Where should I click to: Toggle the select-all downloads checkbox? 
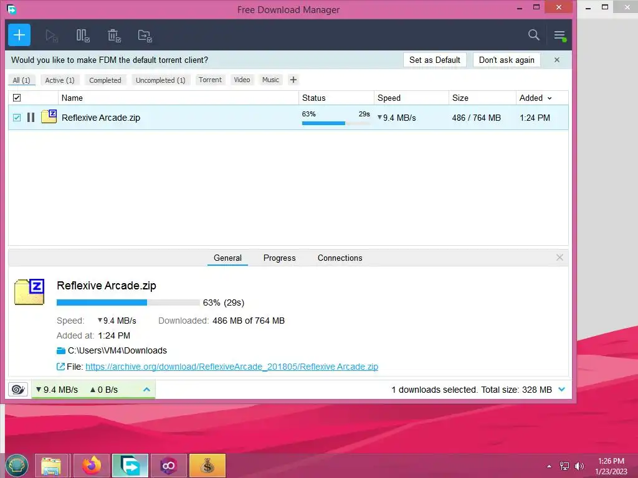17,98
